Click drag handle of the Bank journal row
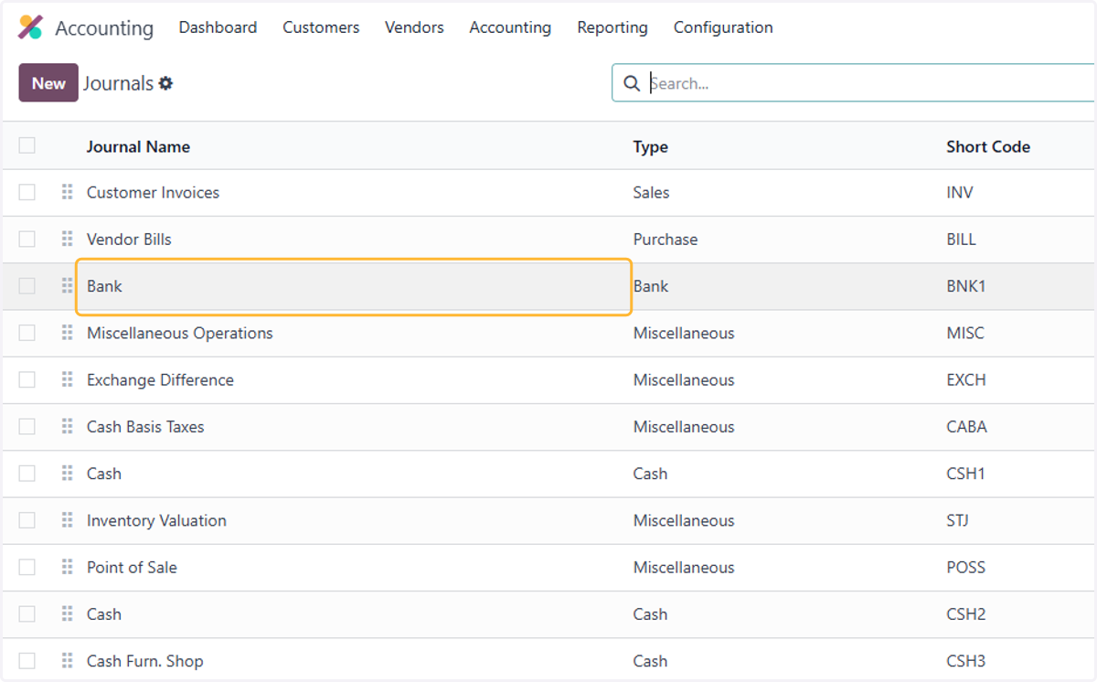The width and height of the screenshot is (1097, 682). (67, 286)
